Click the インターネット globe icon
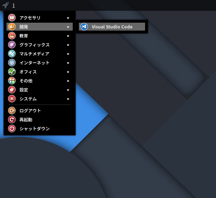 click(x=12, y=63)
